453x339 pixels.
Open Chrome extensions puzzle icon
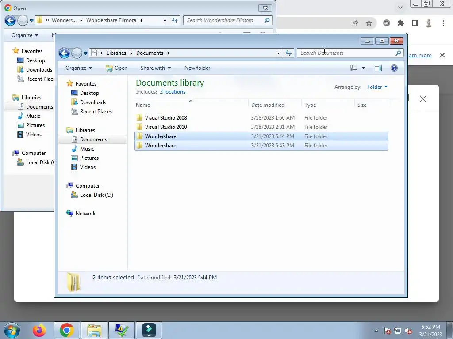coord(400,23)
